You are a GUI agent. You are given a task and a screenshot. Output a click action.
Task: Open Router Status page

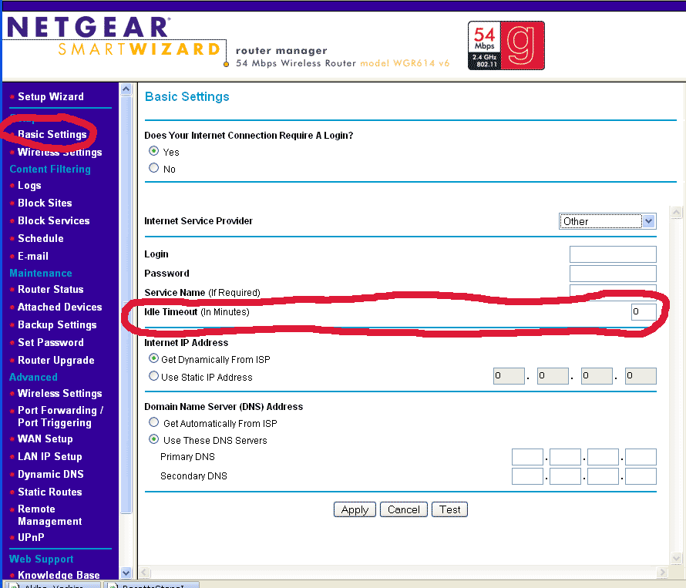tap(50, 289)
